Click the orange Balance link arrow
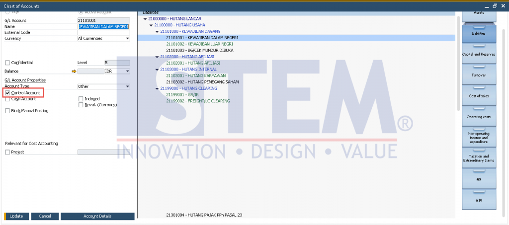The height and width of the screenshot is (225, 509). (x=74, y=72)
